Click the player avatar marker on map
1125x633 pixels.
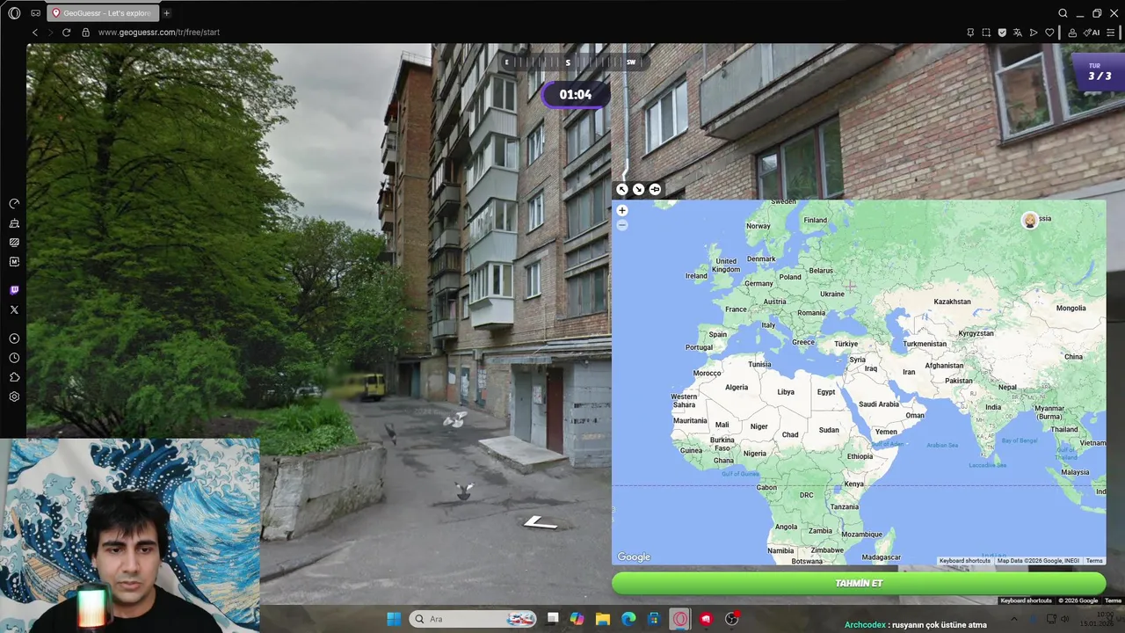tap(1029, 221)
